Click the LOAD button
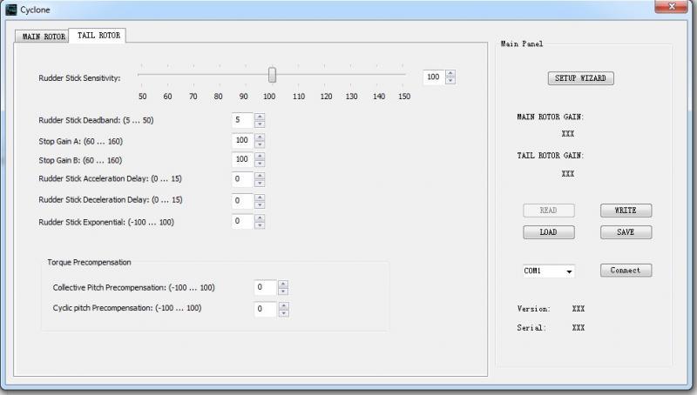Image resolution: width=697 pixels, height=395 pixels. coord(548,232)
